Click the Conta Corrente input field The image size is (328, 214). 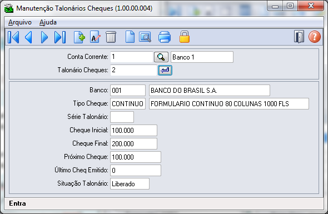(x=132, y=57)
